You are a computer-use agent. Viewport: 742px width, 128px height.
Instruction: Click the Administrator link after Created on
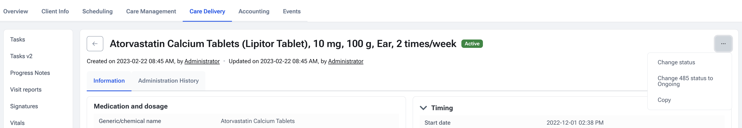pos(202,61)
